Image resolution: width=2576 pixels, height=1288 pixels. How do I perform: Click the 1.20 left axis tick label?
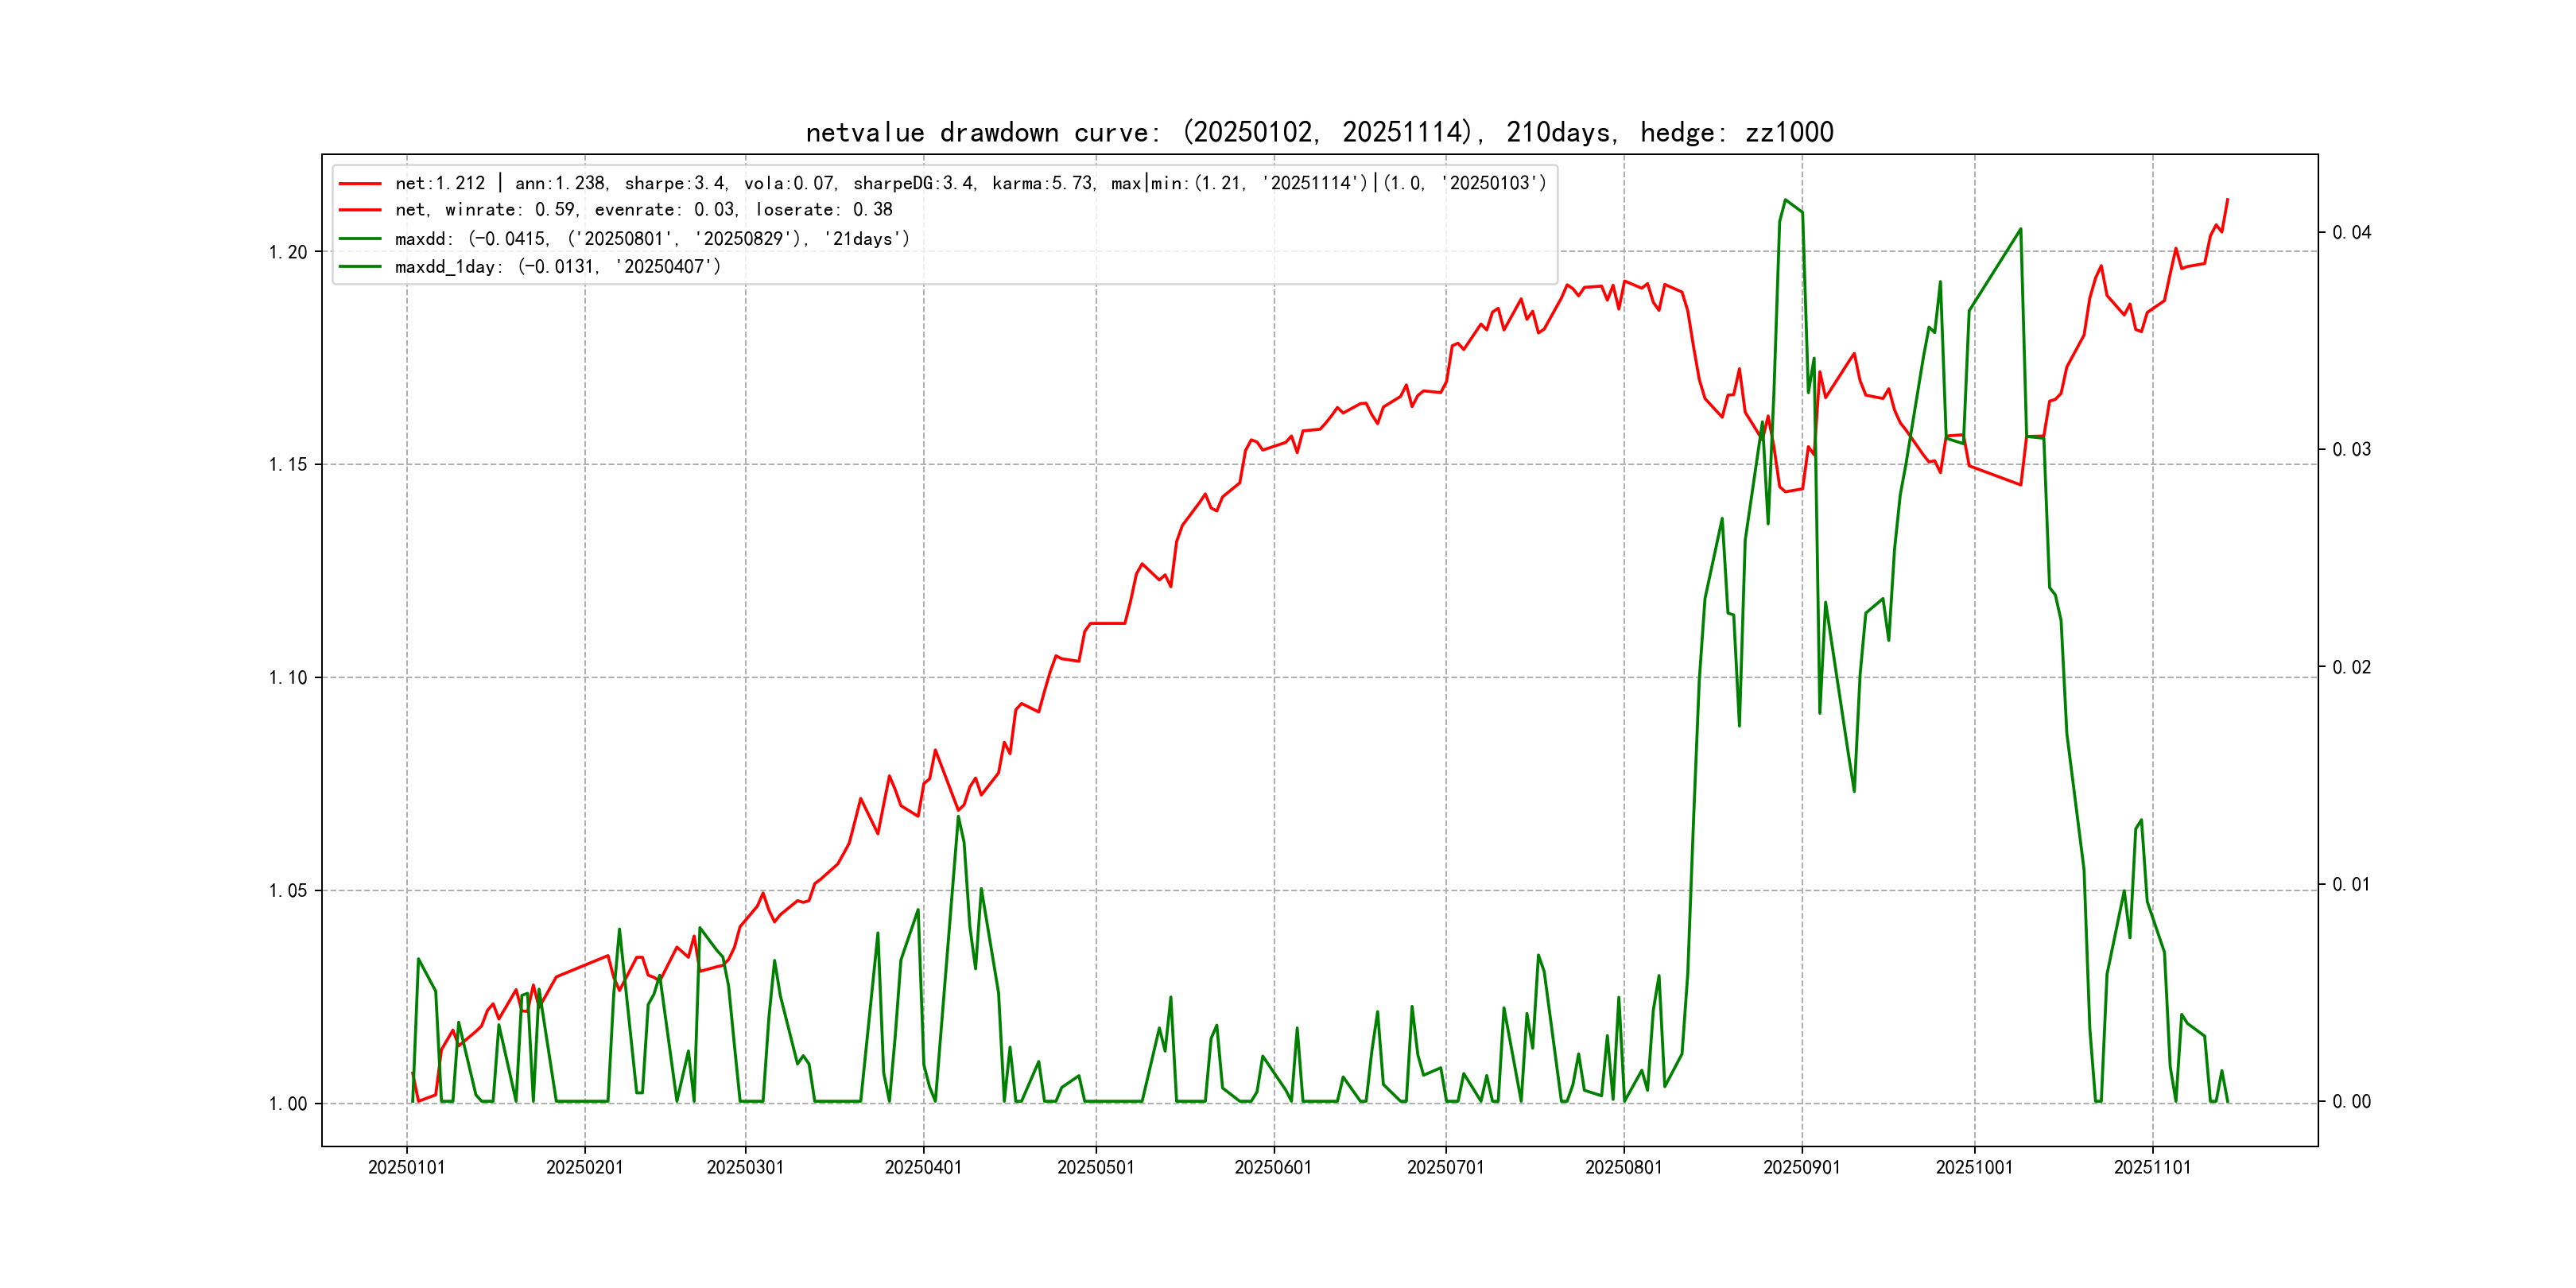point(288,252)
